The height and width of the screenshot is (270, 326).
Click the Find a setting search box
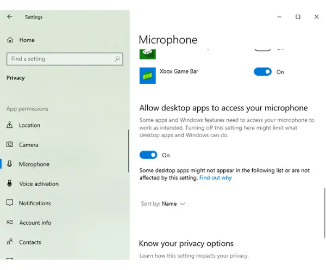tap(60, 59)
